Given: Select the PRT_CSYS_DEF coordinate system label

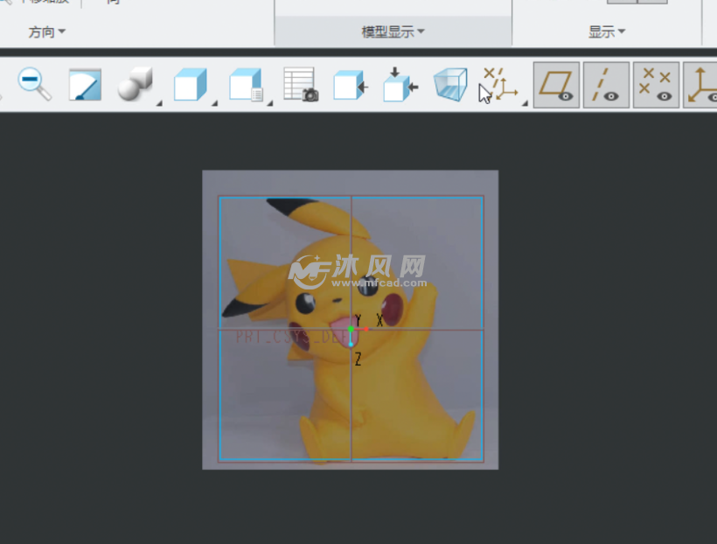Looking at the screenshot, I should coord(296,338).
